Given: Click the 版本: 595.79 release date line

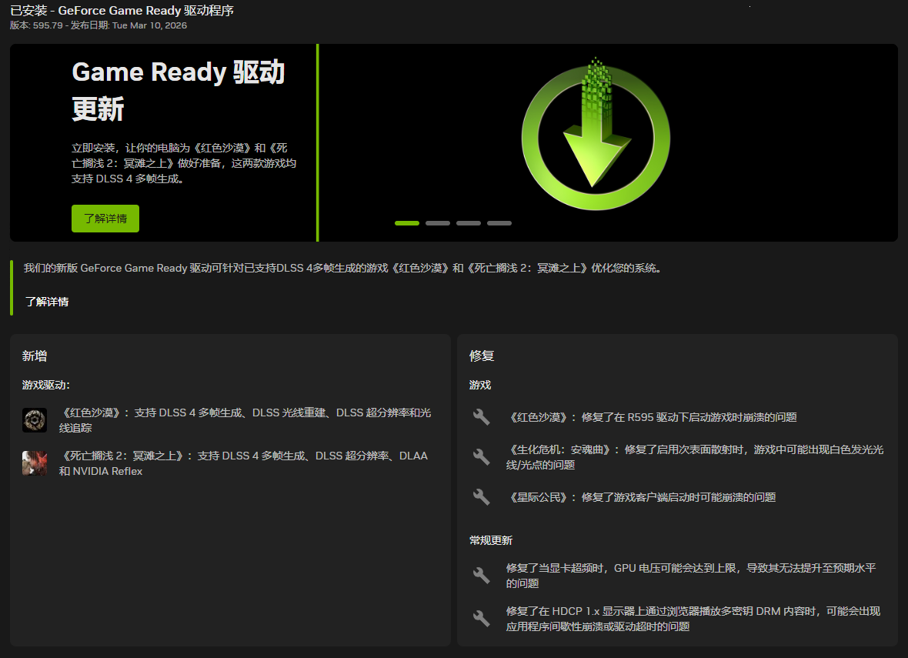Looking at the screenshot, I should 98,25.
